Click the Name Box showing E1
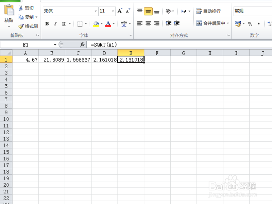 click(x=27, y=45)
